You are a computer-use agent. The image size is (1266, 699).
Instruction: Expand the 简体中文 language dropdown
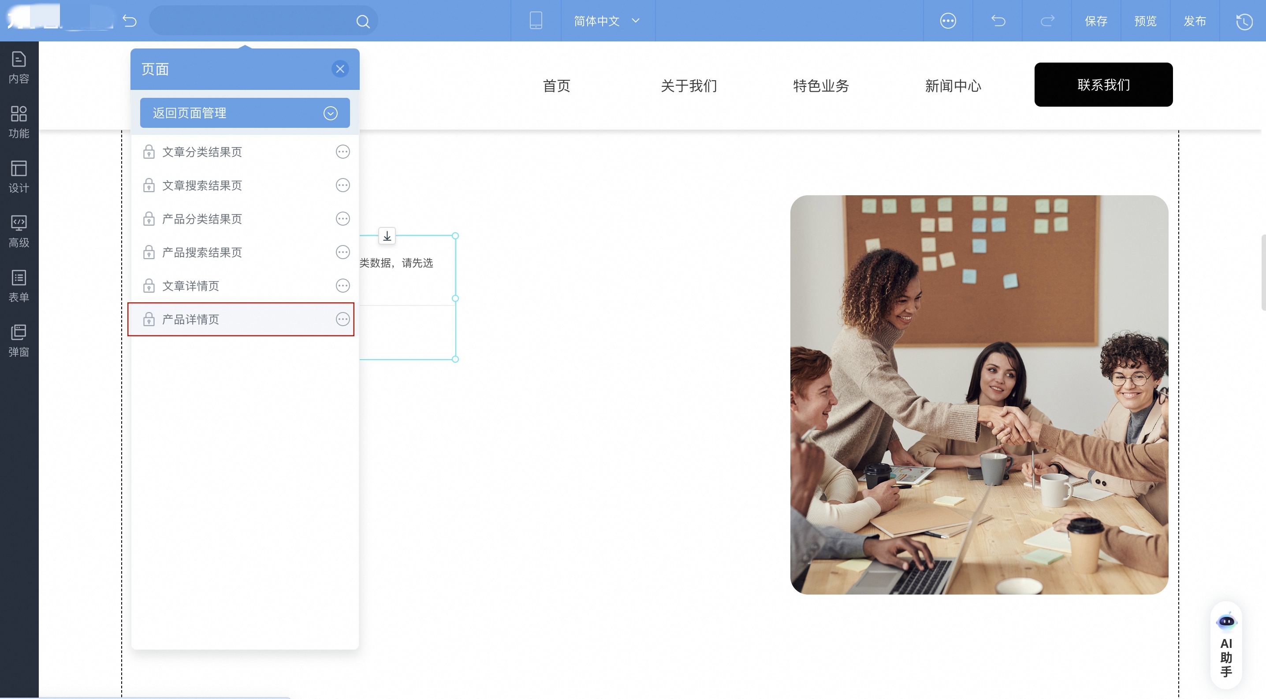point(607,21)
